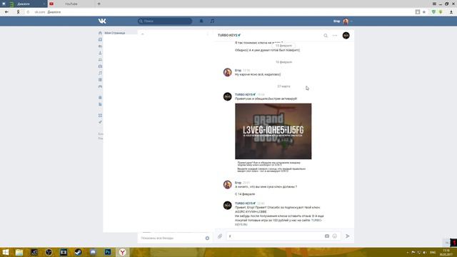Open News icon in VK sidebar
The height and width of the screenshot is (257, 457).
[x=100, y=40]
